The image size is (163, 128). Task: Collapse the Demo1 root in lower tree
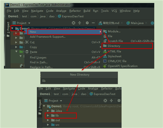coord(44,106)
